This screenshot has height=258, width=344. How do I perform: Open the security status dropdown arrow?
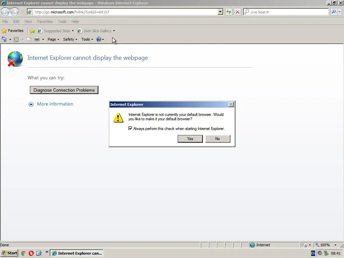[x=310, y=245]
